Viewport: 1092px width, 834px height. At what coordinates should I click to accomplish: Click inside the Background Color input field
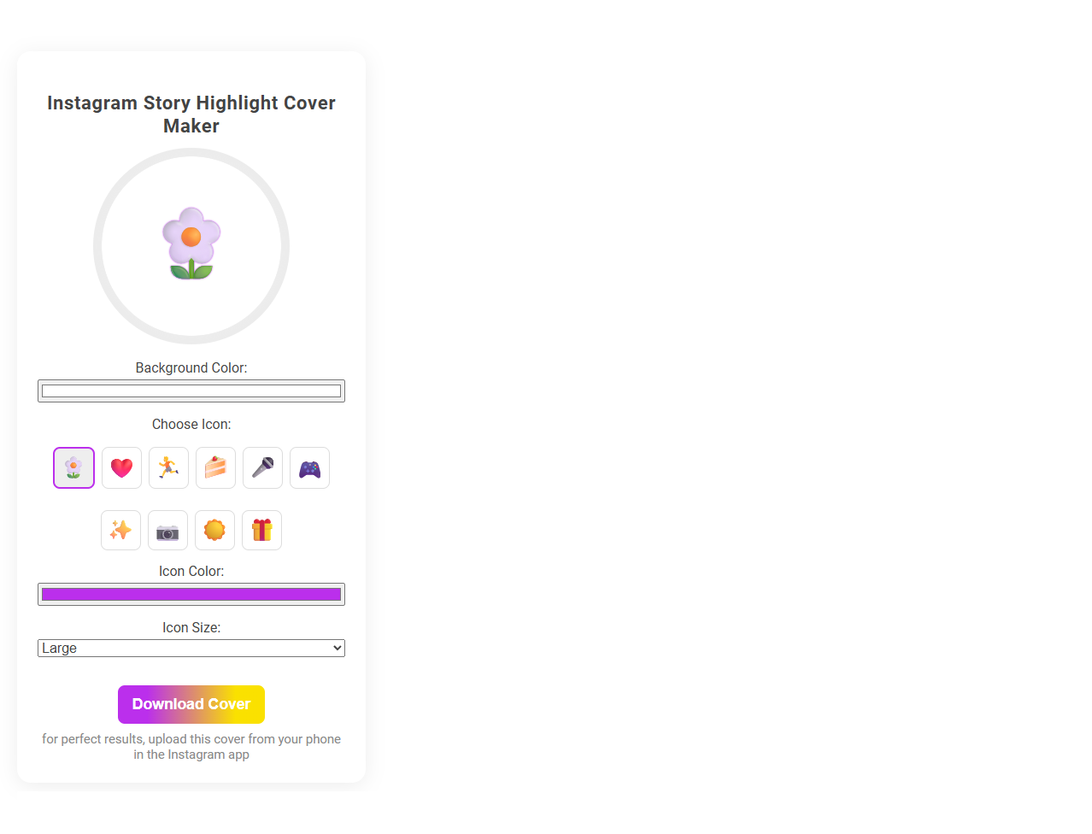[191, 391]
